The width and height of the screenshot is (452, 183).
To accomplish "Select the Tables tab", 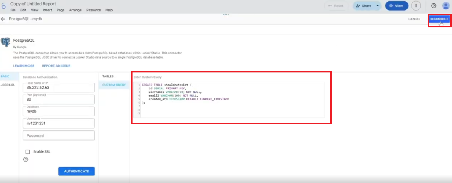I will point(108,76).
